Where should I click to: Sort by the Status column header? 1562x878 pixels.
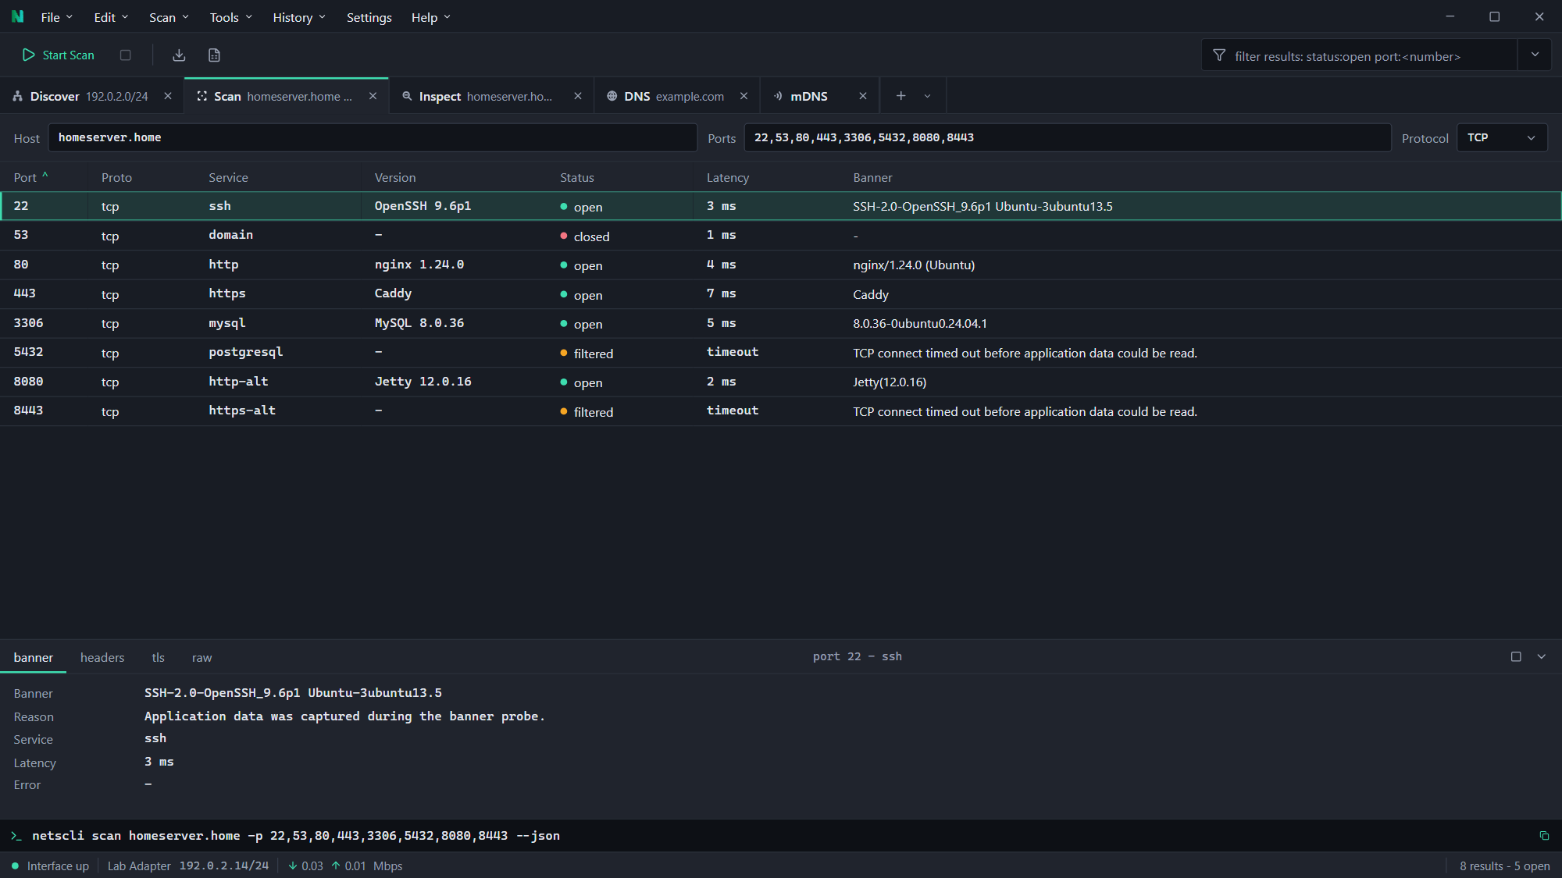point(576,177)
